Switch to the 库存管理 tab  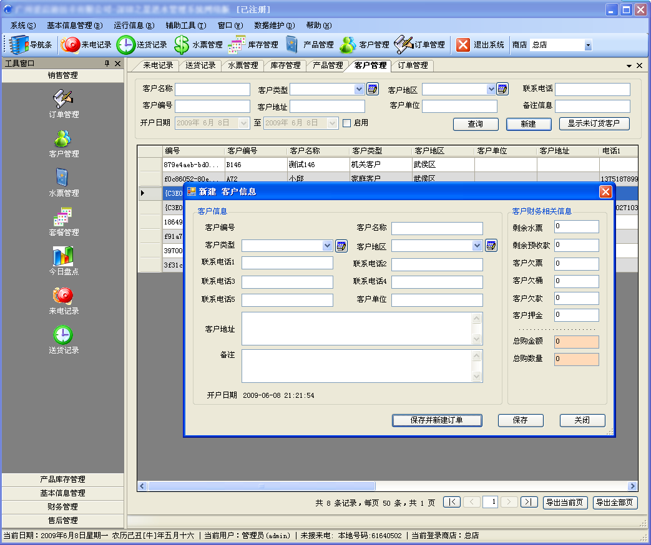[x=285, y=65]
